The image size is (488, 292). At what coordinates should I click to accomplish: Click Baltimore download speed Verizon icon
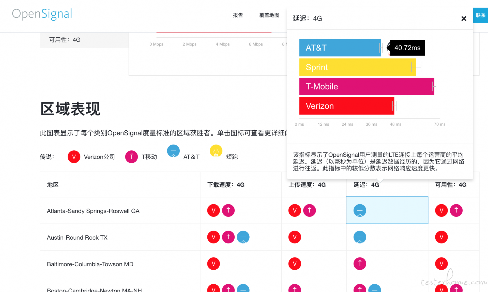click(x=213, y=264)
